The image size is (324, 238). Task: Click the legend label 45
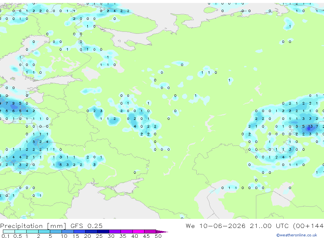(x=146, y=236)
